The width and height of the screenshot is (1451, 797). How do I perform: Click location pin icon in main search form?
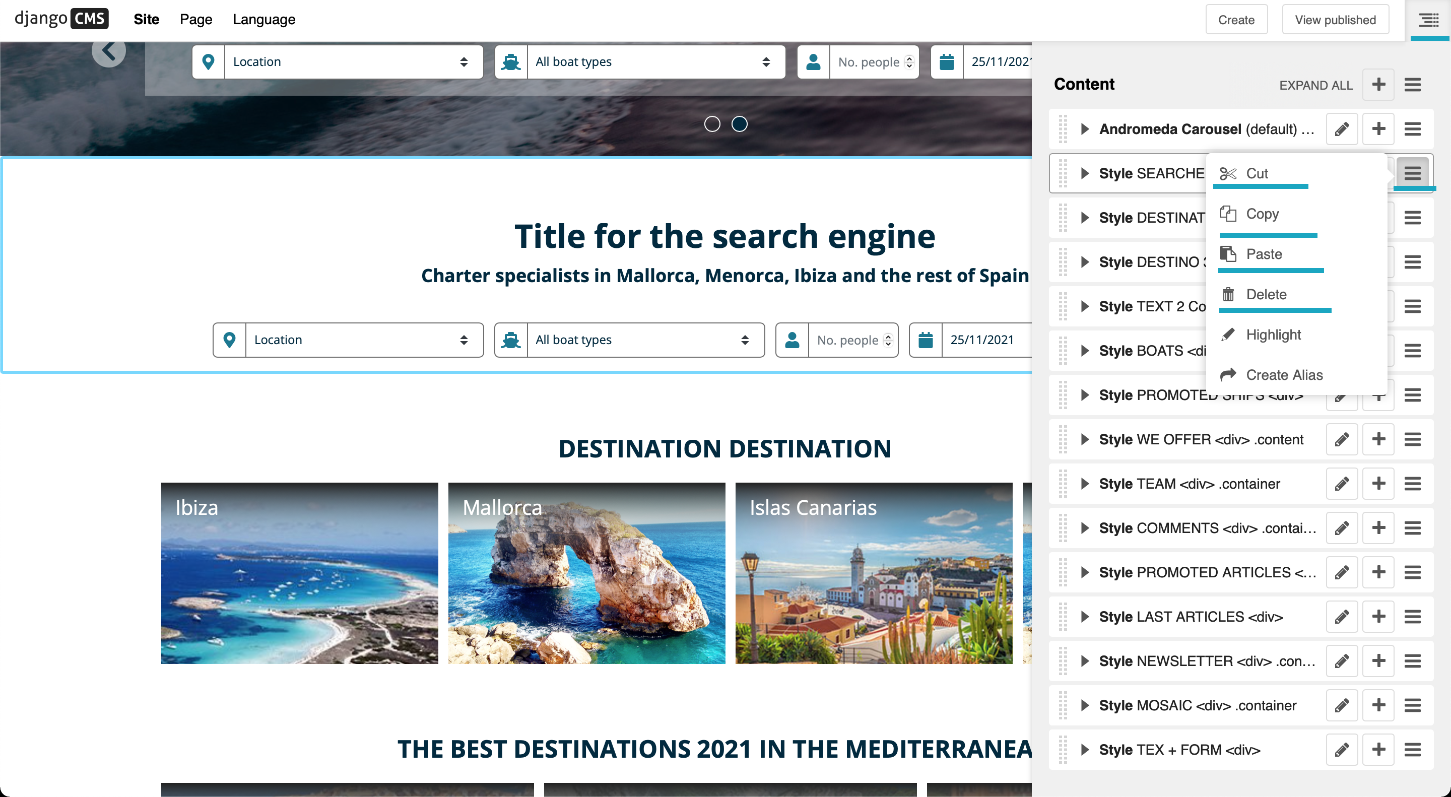pos(229,340)
